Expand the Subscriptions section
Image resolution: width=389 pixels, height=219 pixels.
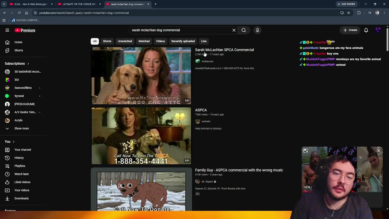coord(17,64)
